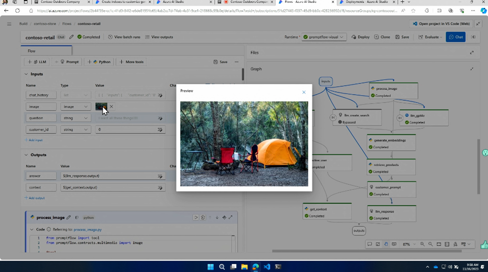
Task: Close the image Preview dialog
Action: click(x=304, y=92)
